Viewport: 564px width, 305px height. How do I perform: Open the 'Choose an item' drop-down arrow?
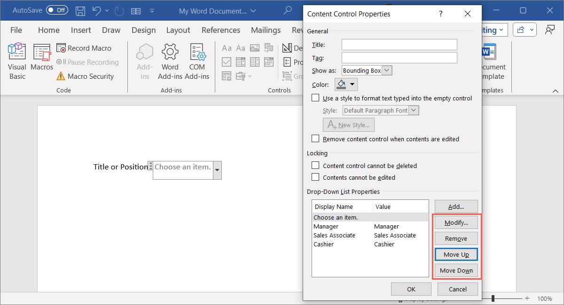pyautogui.click(x=217, y=170)
